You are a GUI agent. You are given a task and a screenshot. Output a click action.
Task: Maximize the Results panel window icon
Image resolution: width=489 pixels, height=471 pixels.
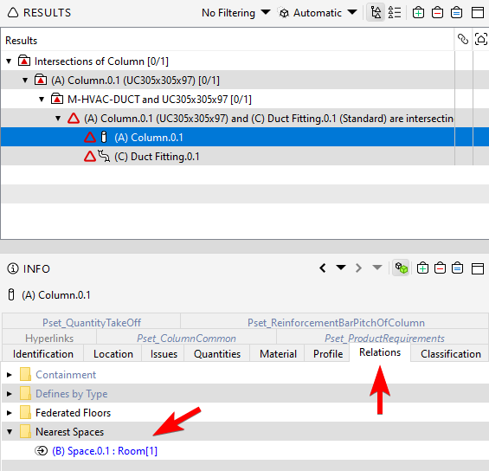pos(478,13)
